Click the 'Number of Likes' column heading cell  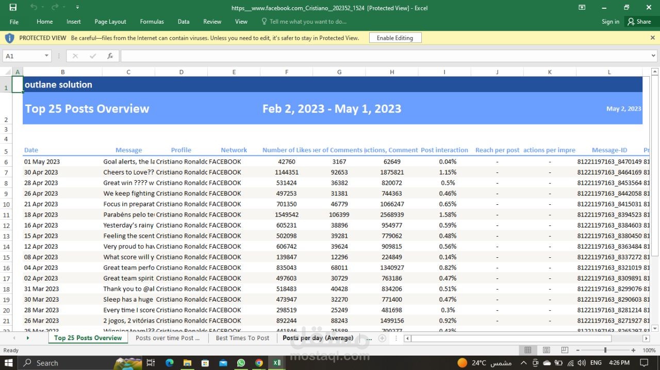[x=287, y=150]
